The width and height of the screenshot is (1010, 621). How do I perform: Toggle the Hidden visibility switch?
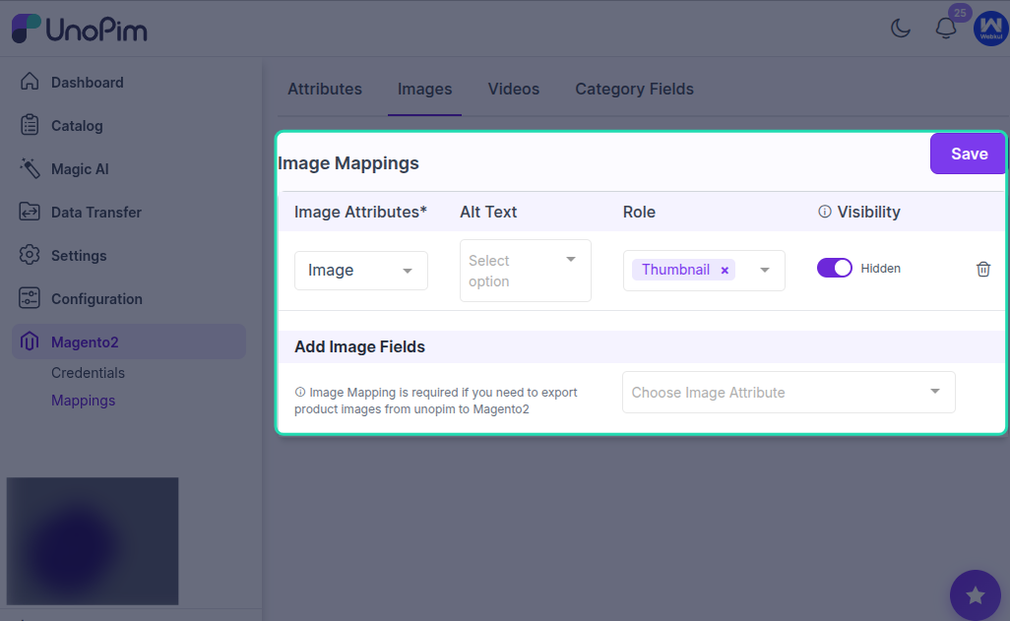(x=834, y=268)
